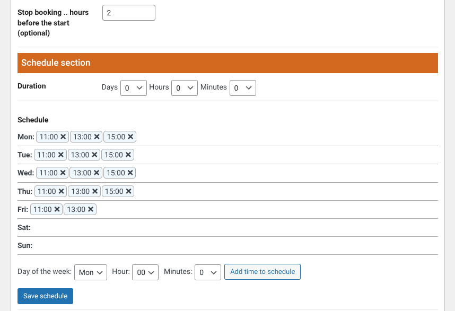The width and height of the screenshot is (455, 311).
Task: Choose a Day of the week
Action: (91, 272)
